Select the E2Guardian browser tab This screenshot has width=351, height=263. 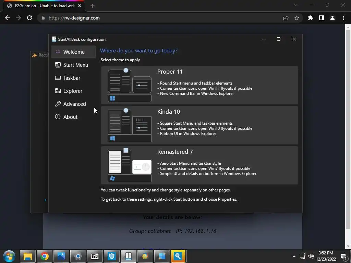[x=44, y=6]
